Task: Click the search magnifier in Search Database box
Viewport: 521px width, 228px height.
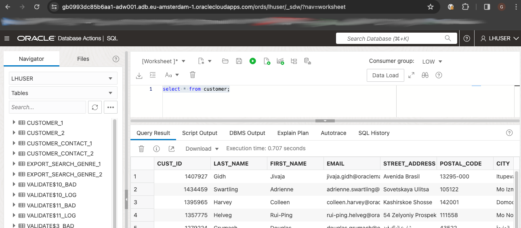Action: coord(448,38)
